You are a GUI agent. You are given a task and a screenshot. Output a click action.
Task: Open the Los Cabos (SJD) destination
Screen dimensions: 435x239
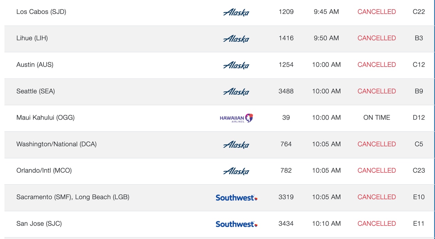pyautogui.click(x=41, y=12)
